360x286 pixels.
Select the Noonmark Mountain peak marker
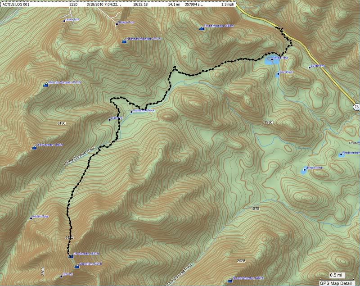coord(124,41)
